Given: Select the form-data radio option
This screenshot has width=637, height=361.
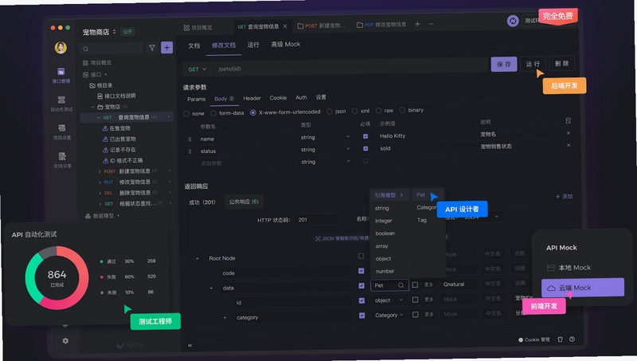Looking at the screenshot, I should pyautogui.click(x=213, y=113).
